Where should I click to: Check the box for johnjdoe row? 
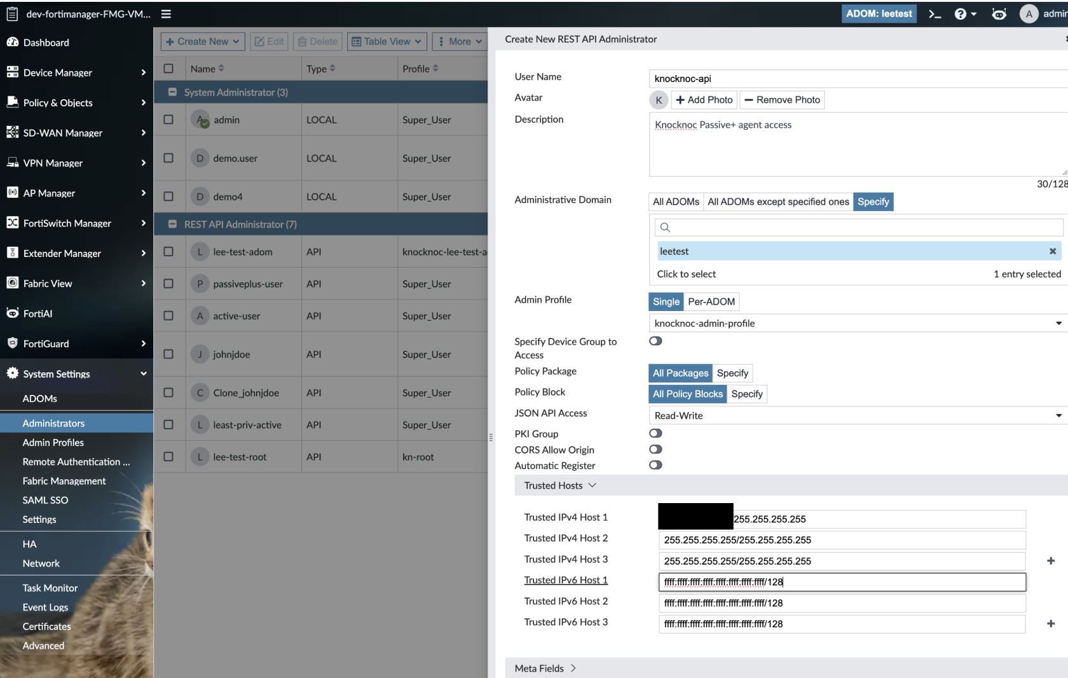click(168, 354)
